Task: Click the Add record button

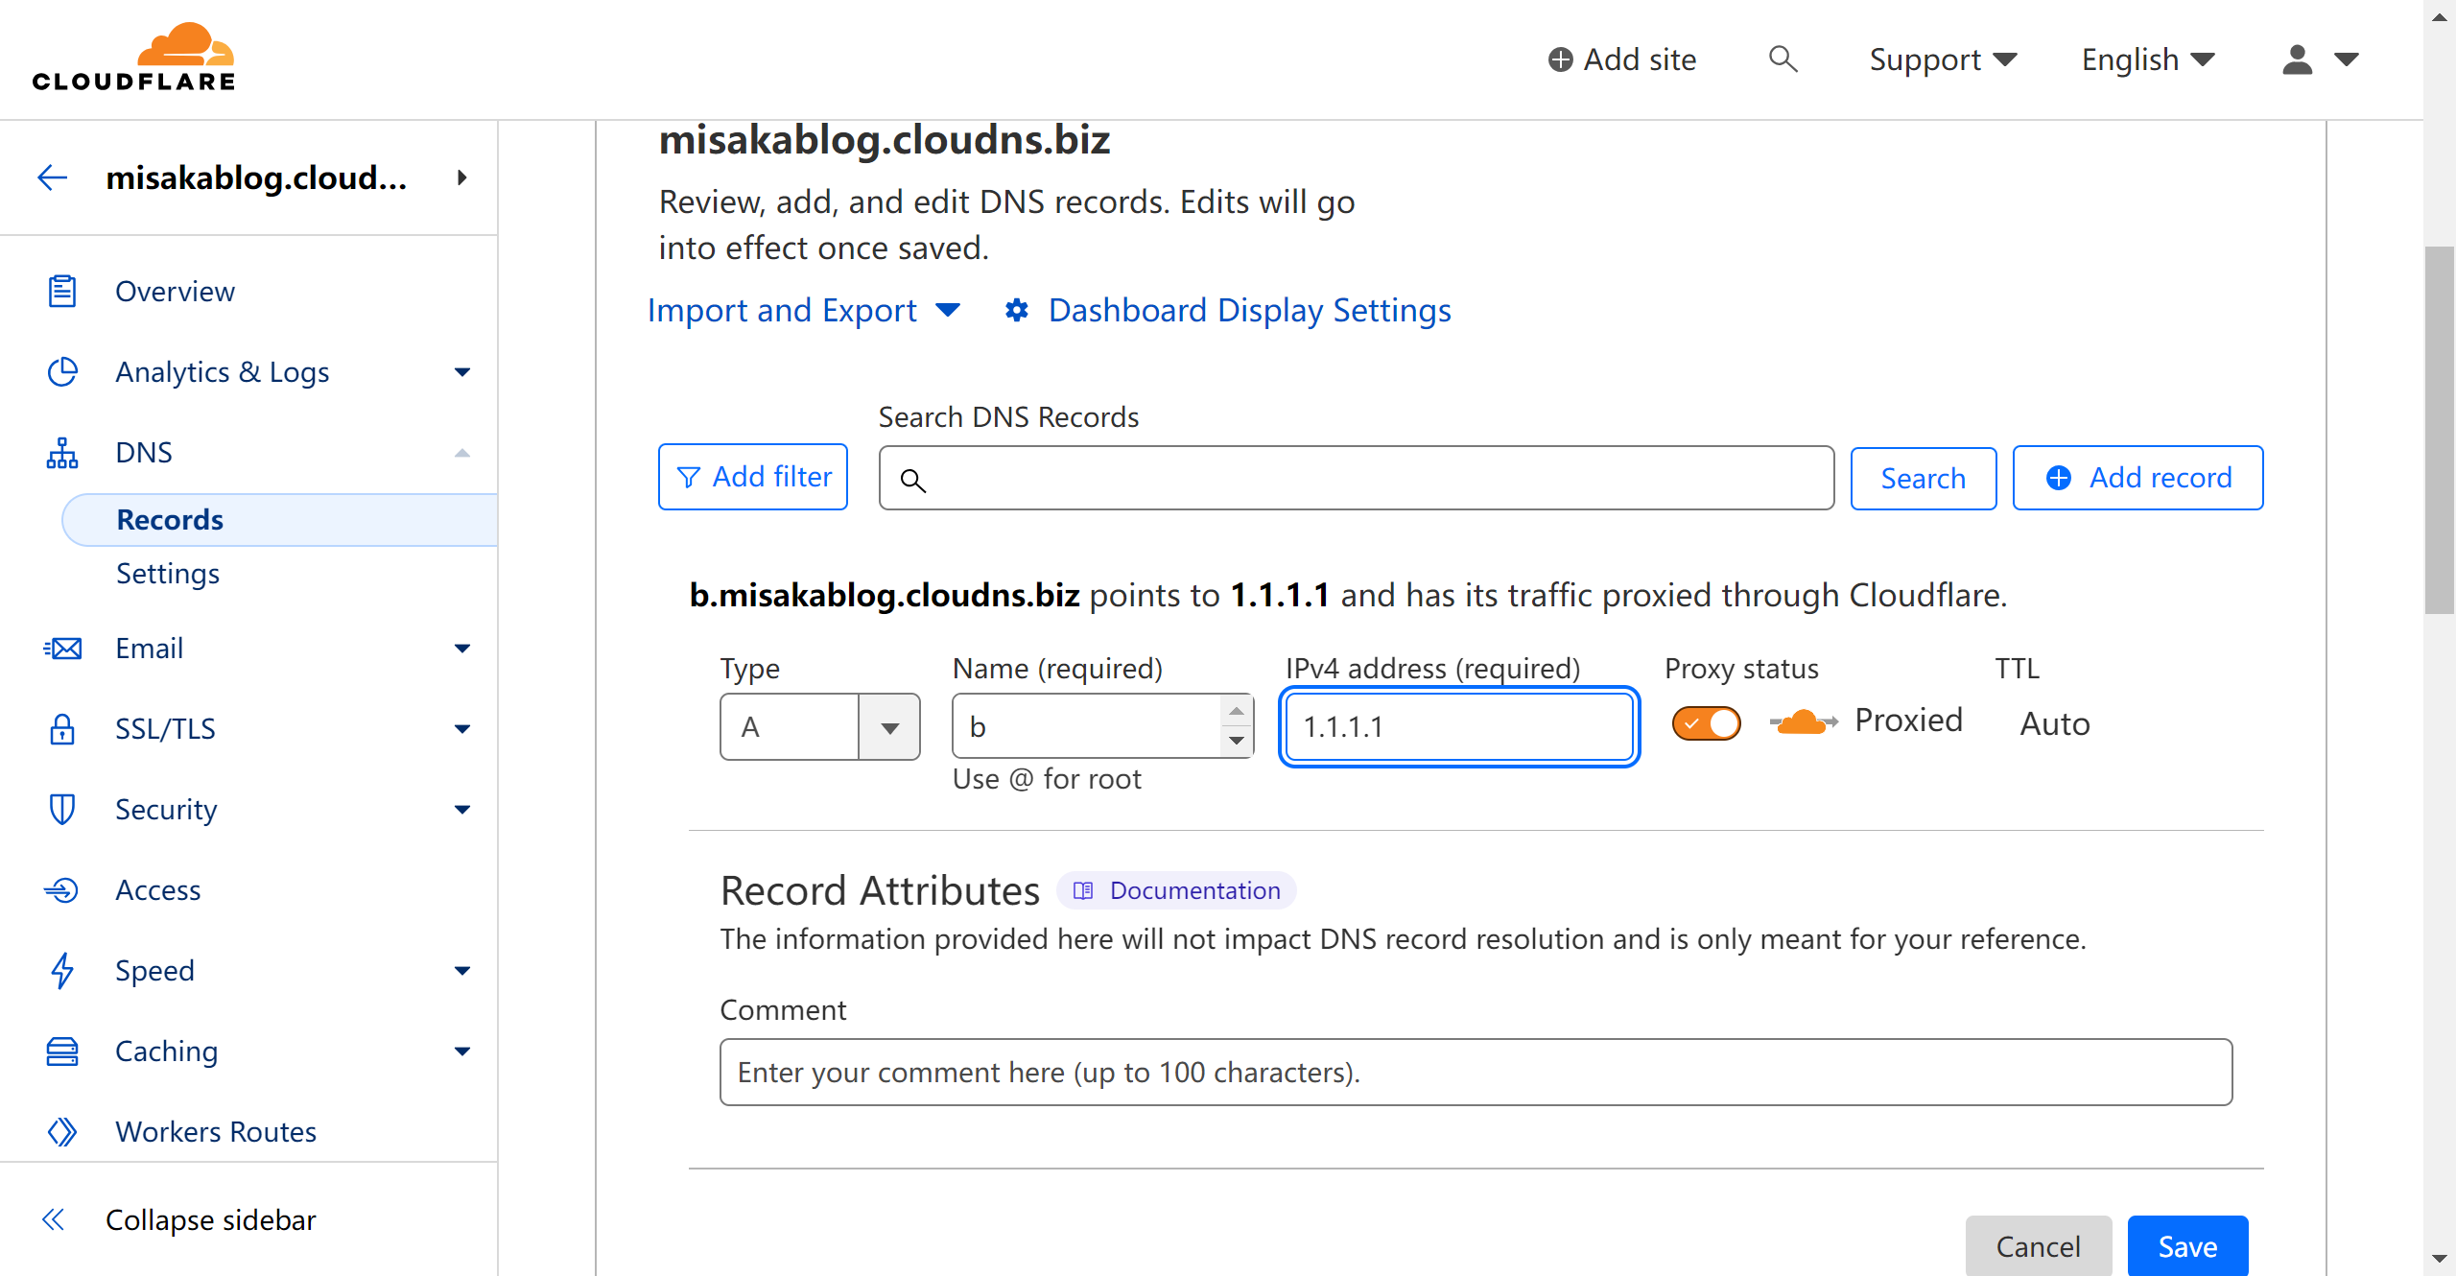Action: (x=2137, y=478)
